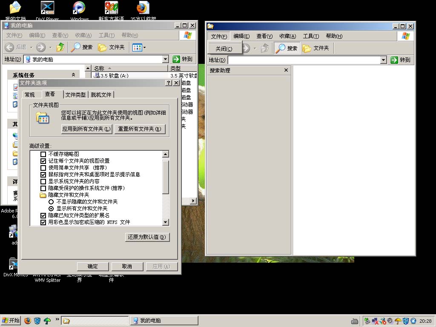Image resolution: width=436 pixels, height=327 pixels.
Task: Expand the quick launch overflow chevron
Action: 57,319
